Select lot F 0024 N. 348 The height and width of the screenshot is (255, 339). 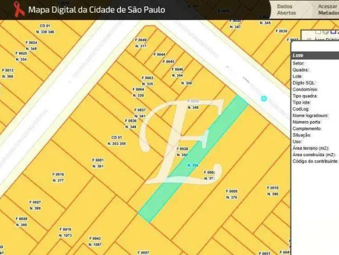click(31, 46)
